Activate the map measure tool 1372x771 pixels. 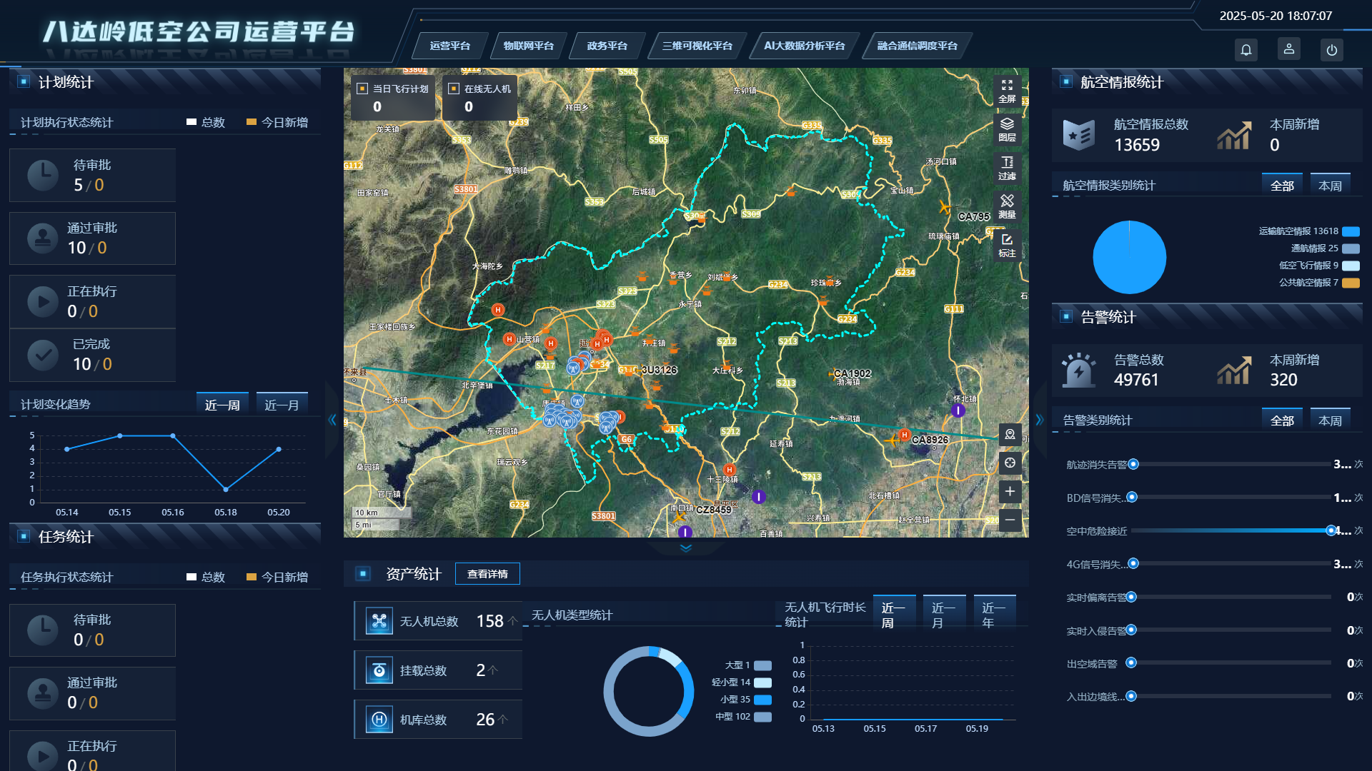click(x=1007, y=206)
